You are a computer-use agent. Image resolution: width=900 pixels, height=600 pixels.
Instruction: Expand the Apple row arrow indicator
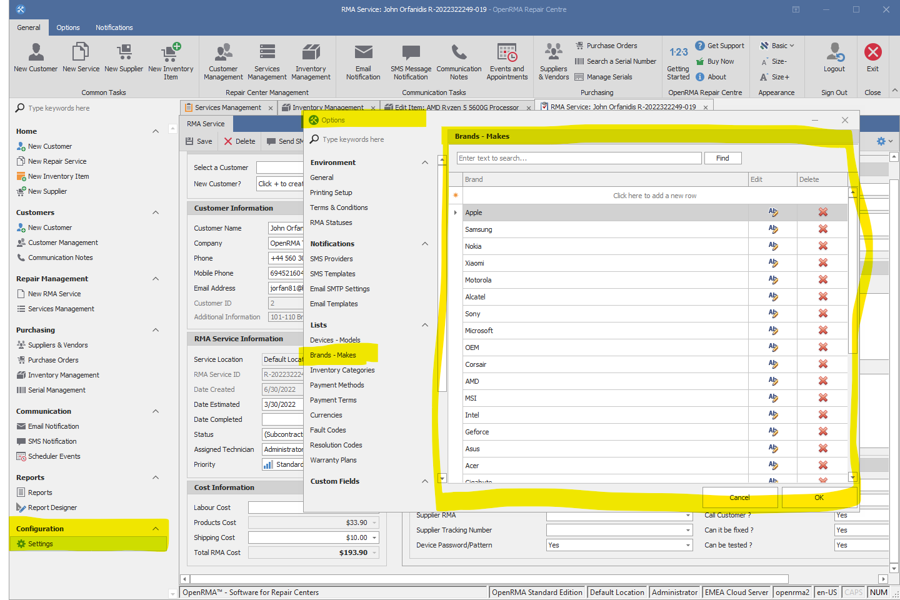pos(455,212)
